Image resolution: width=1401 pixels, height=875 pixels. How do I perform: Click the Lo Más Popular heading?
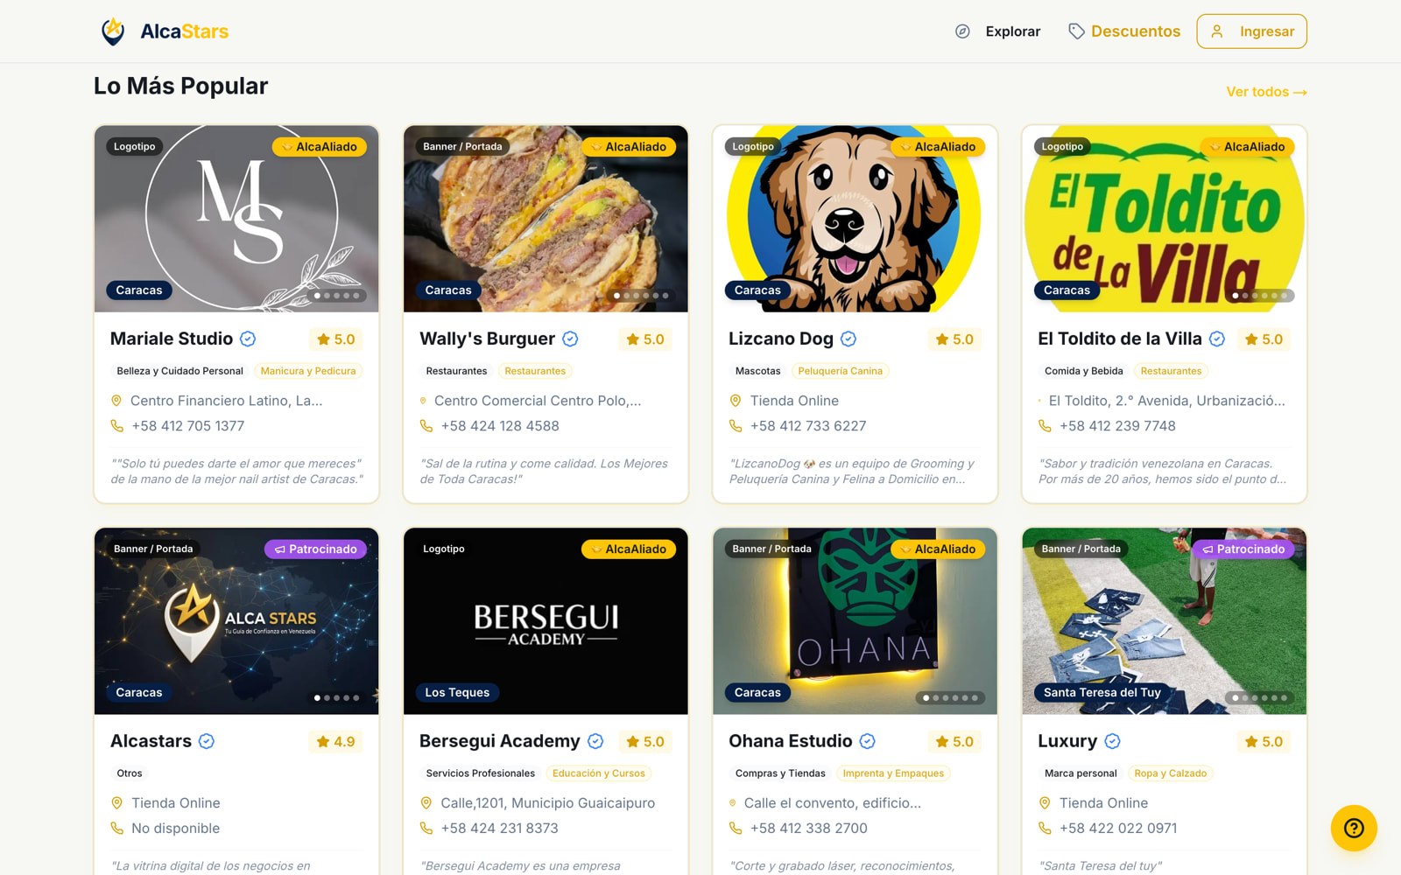pyautogui.click(x=181, y=86)
